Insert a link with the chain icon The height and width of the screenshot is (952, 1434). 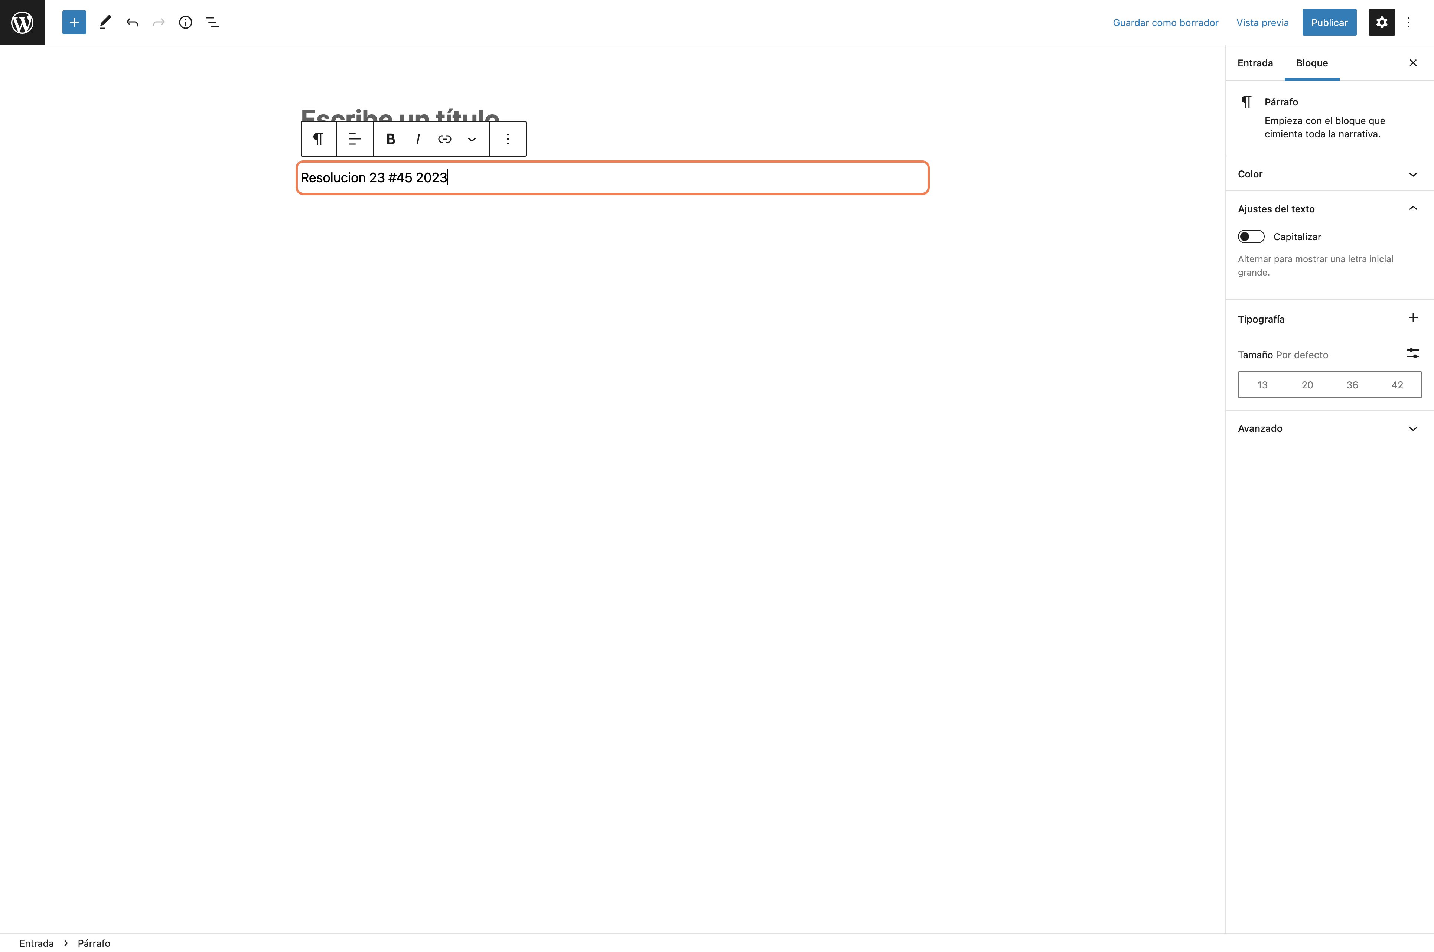click(x=444, y=139)
